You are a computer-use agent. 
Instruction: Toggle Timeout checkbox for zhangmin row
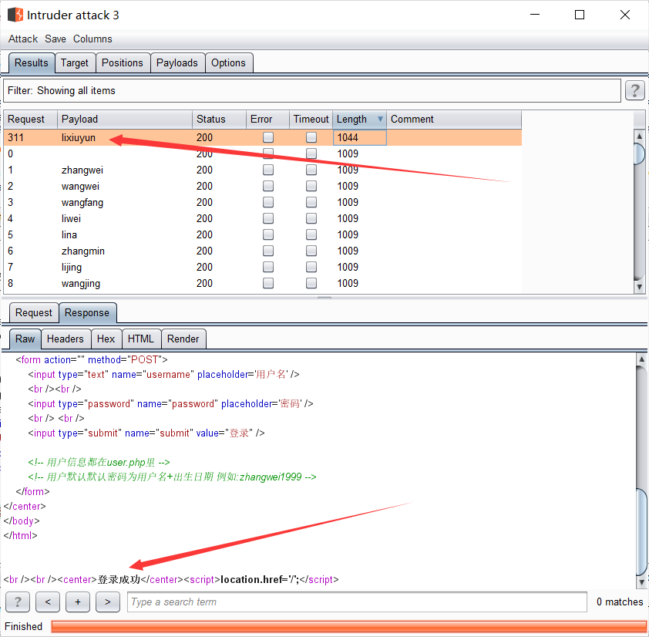pyautogui.click(x=311, y=251)
